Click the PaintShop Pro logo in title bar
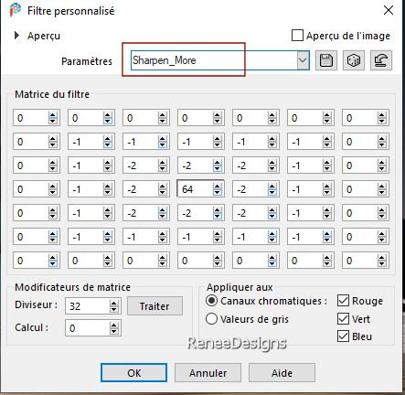The image size is (405, 395). 15,10
